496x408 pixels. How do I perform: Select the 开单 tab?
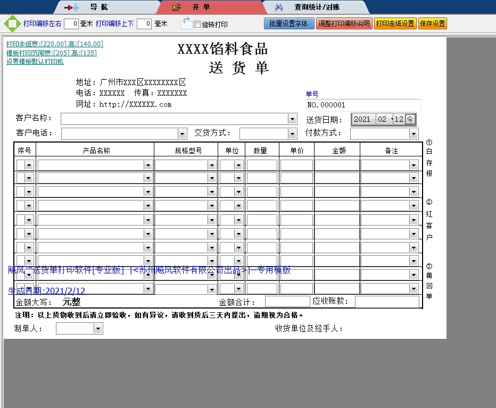[201, 7]
